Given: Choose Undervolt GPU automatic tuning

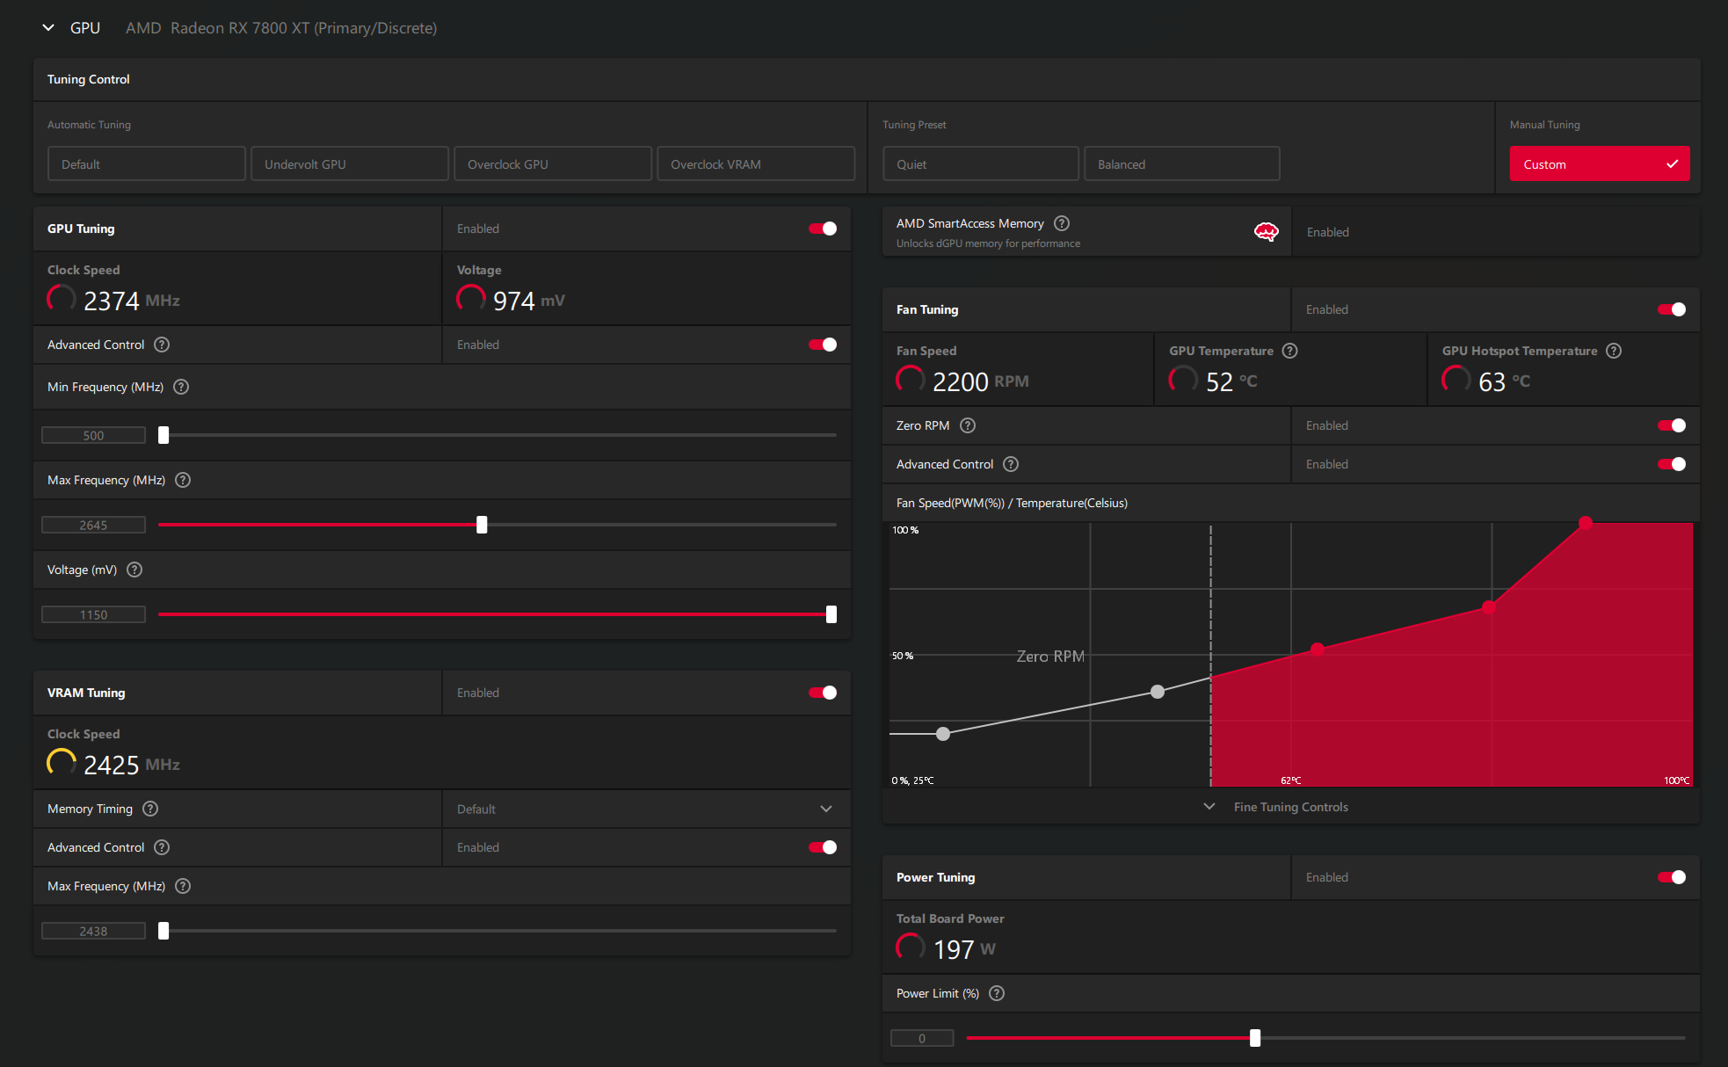Looking at the screenshot, I should point(350,164).
